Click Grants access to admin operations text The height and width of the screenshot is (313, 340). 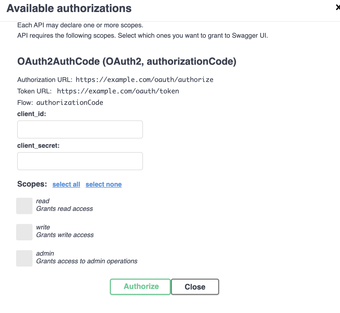[87, 261]
